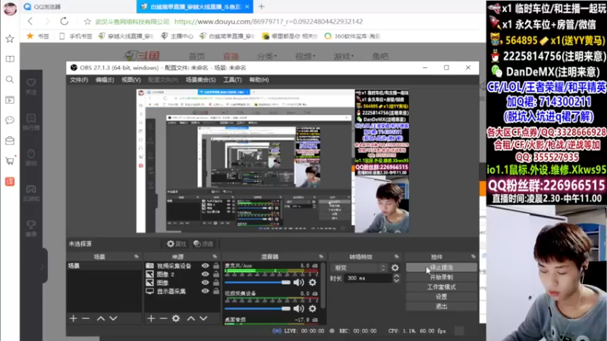Toggle lock on 视频采集设备 source

coord(216,266)
